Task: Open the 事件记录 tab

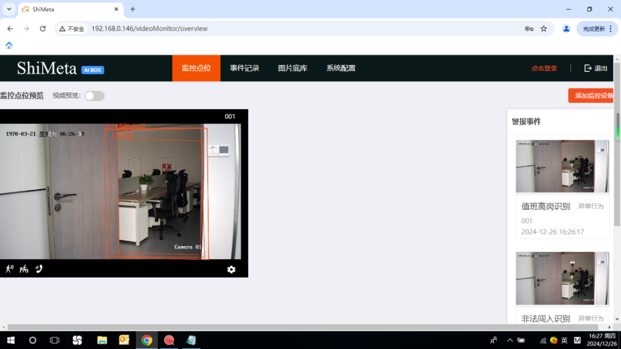Action: tap(244, 68)
